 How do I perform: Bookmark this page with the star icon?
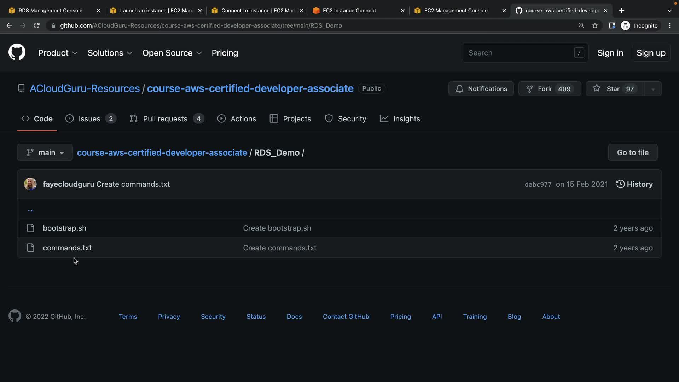click(595, 25)
